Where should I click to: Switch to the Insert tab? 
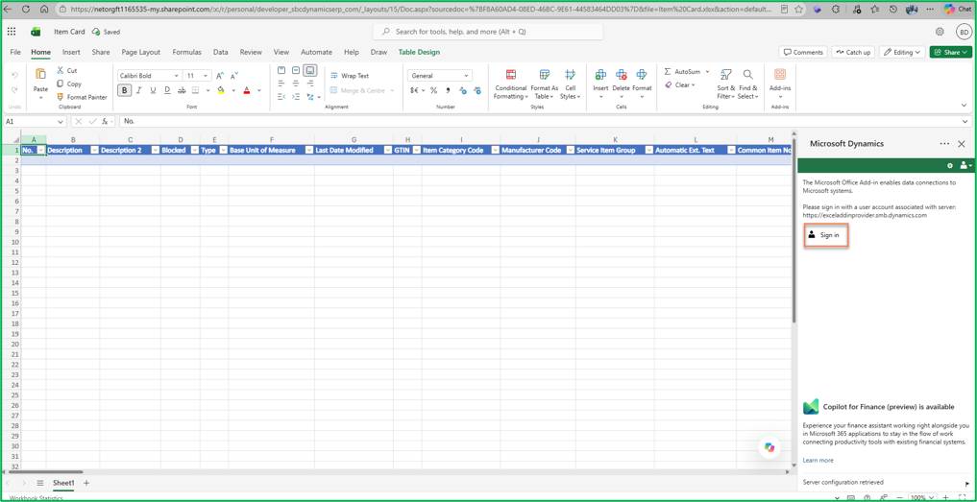coord(71,53)
